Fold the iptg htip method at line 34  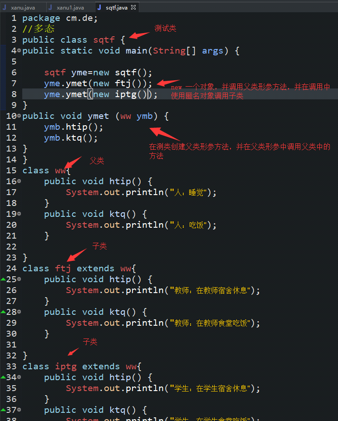tap(19, 377)
